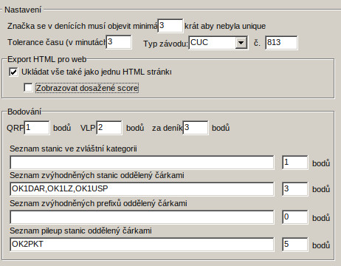The width and height of the screenshot is (341, 266).
Task: Click Seznam pileup stanic oddělený čárkami label
Action: point(80,231)
